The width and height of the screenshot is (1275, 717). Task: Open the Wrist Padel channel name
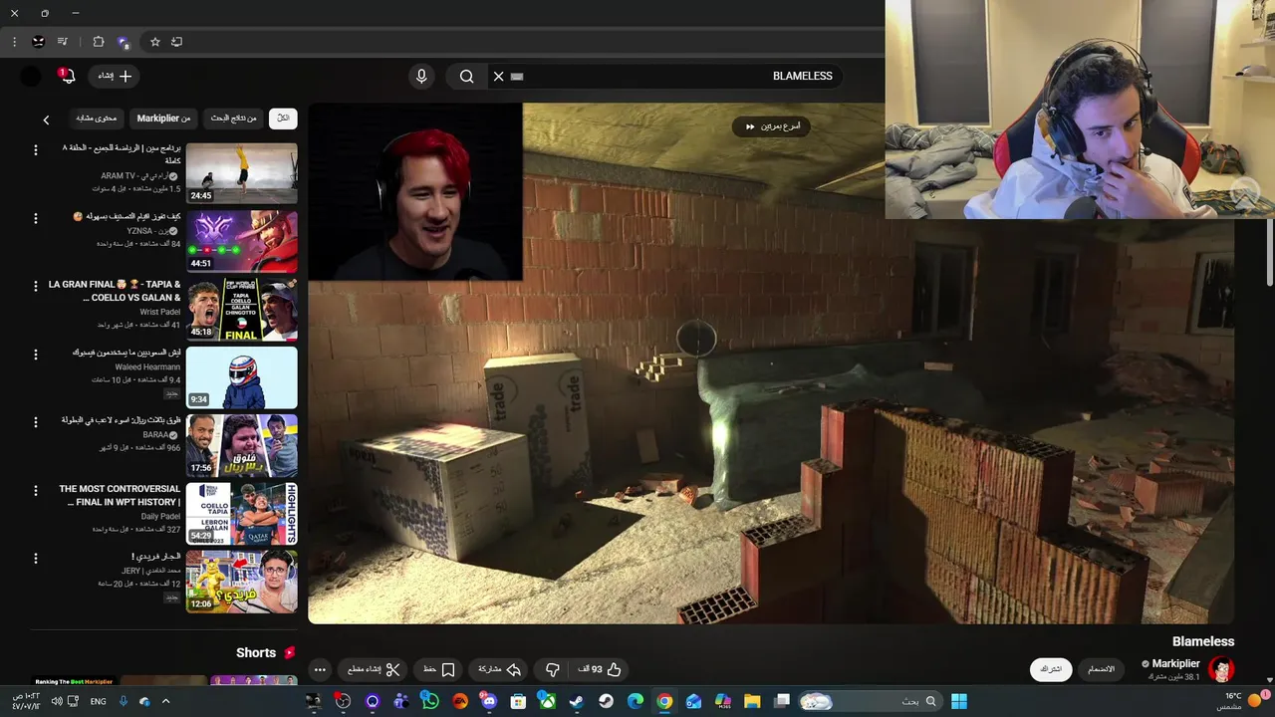pyautogui.click(x=159, y=312)
